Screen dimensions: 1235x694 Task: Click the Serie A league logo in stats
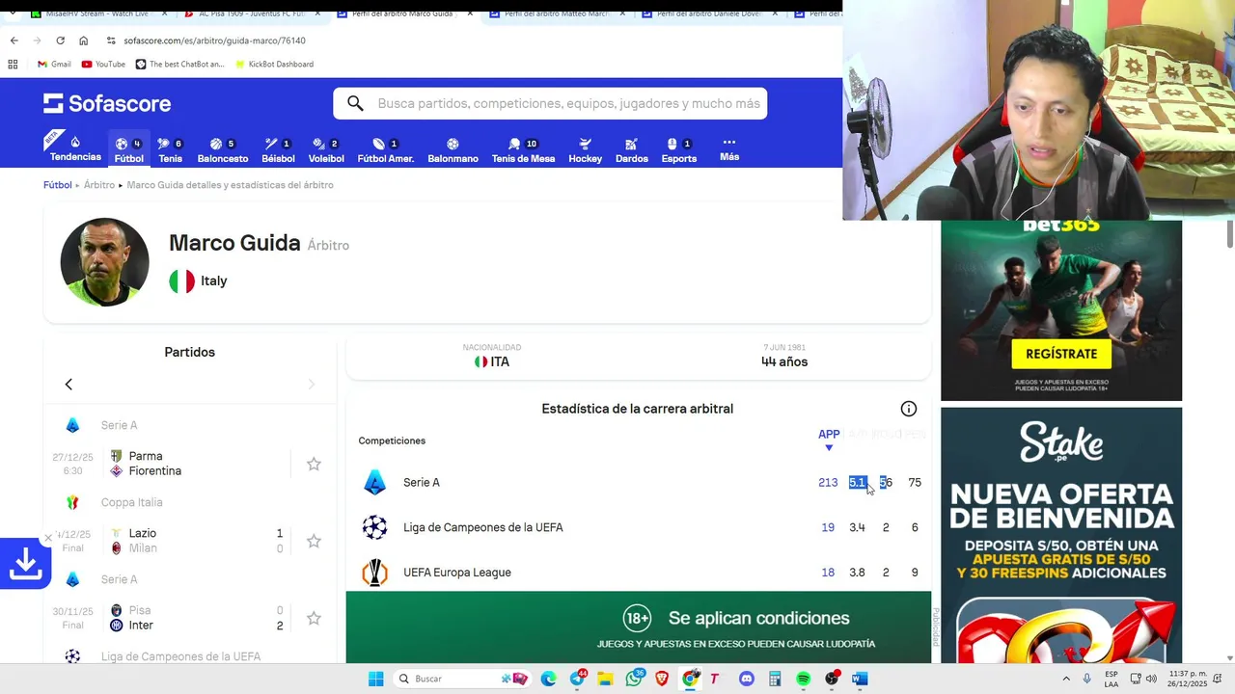pyautogui.click(x=374, y=482)
